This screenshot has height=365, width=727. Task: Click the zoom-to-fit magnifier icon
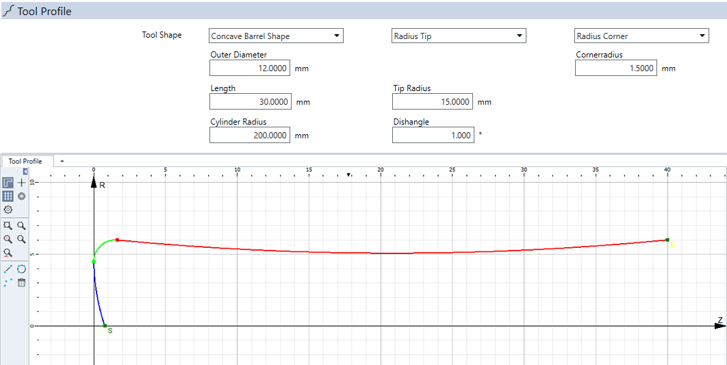pos(8,225)
